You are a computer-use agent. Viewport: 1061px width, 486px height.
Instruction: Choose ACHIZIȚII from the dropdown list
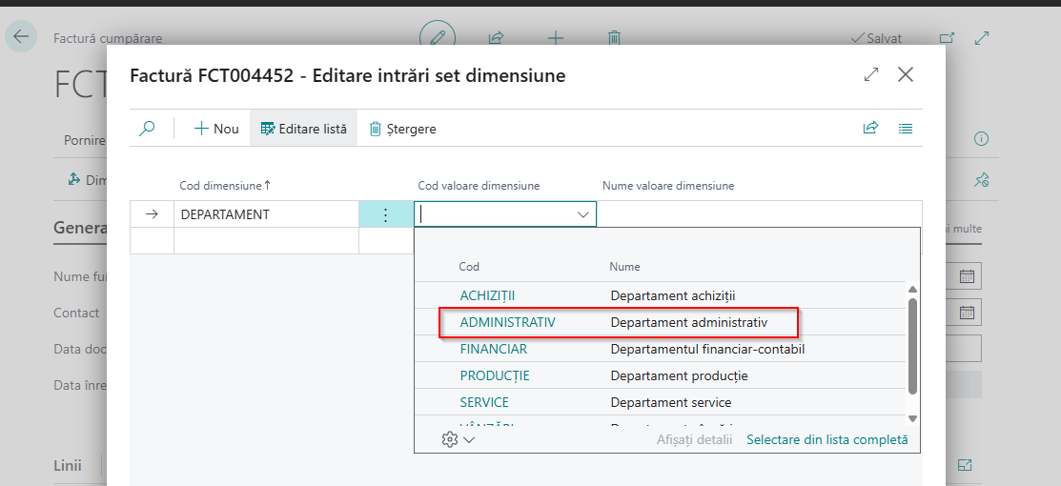point(487,295)
